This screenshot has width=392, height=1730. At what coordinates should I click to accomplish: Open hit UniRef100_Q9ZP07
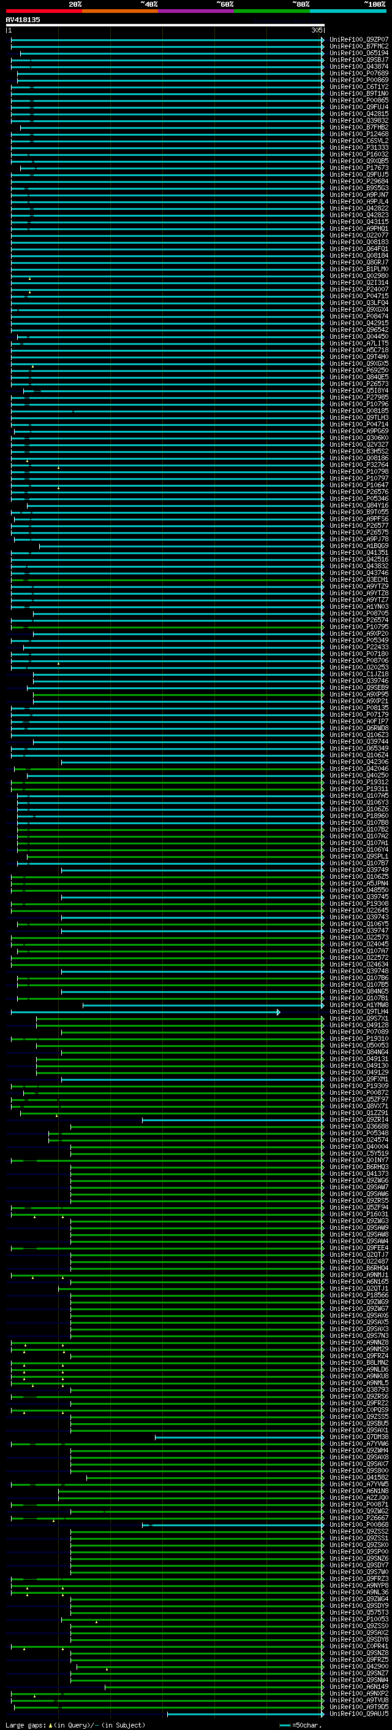(x=359, y=40)
